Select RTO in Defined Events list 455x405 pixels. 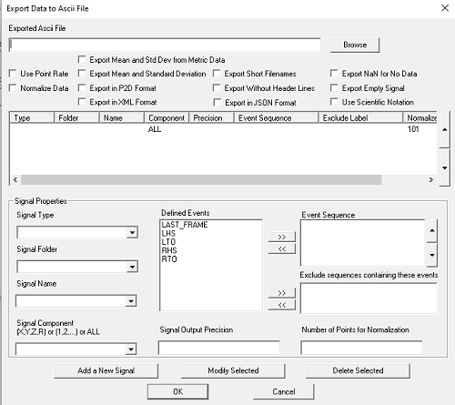(169, 258)
